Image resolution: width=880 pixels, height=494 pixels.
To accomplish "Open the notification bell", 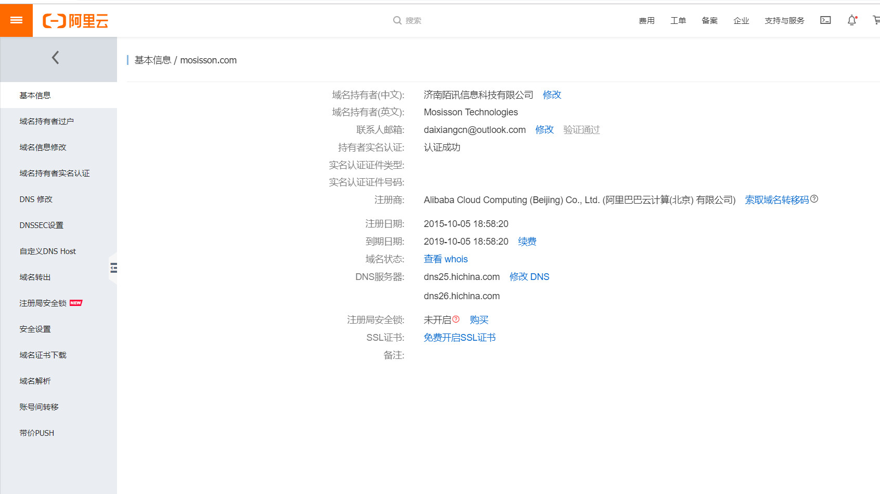I will [852, 20].
